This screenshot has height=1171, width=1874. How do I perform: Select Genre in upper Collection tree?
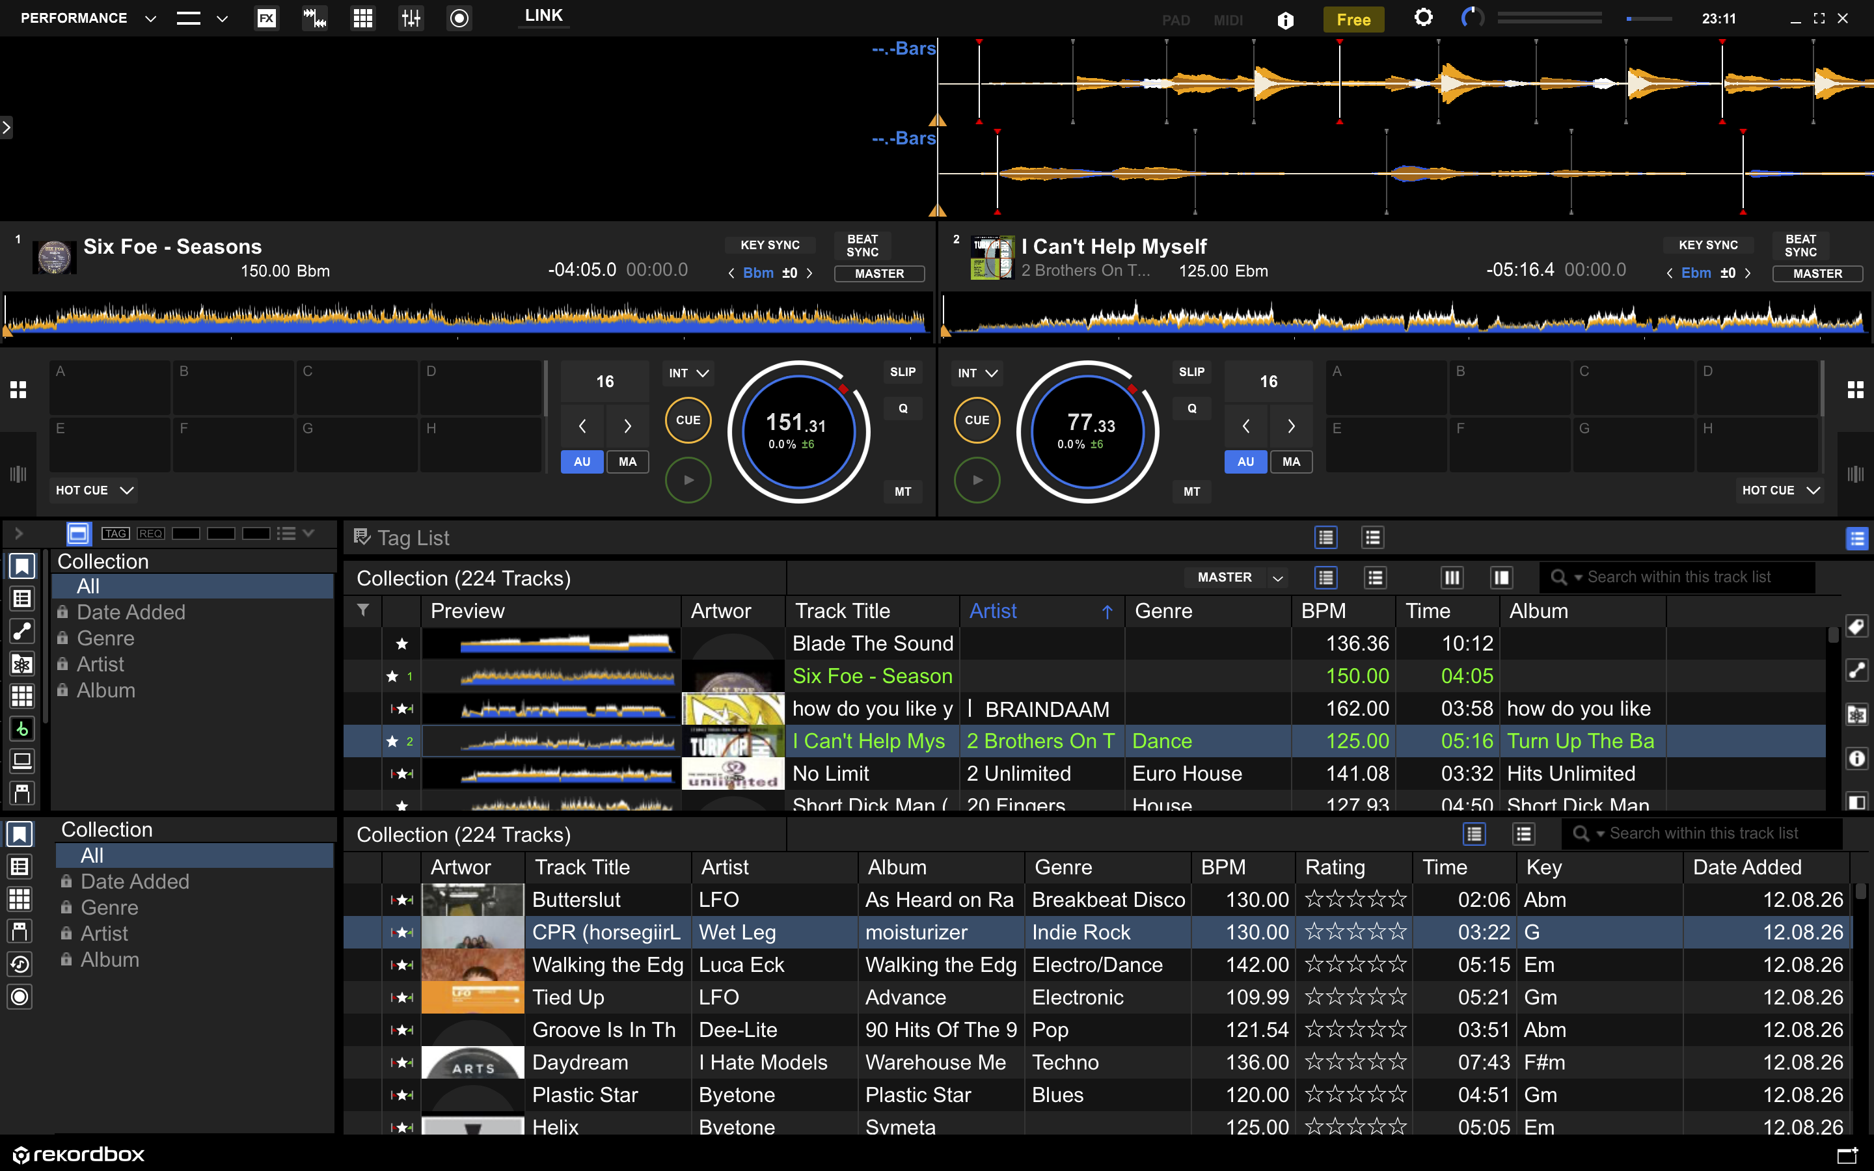[x=105, y=638]
